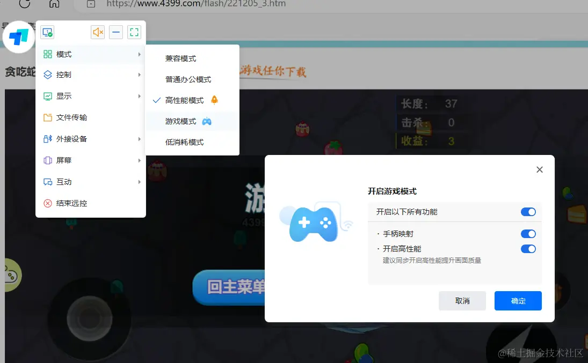This screenshot has height=363, width=588.
Task: Click the Bluetooth device icon beside 外接设备
Action: click(48, 139)
